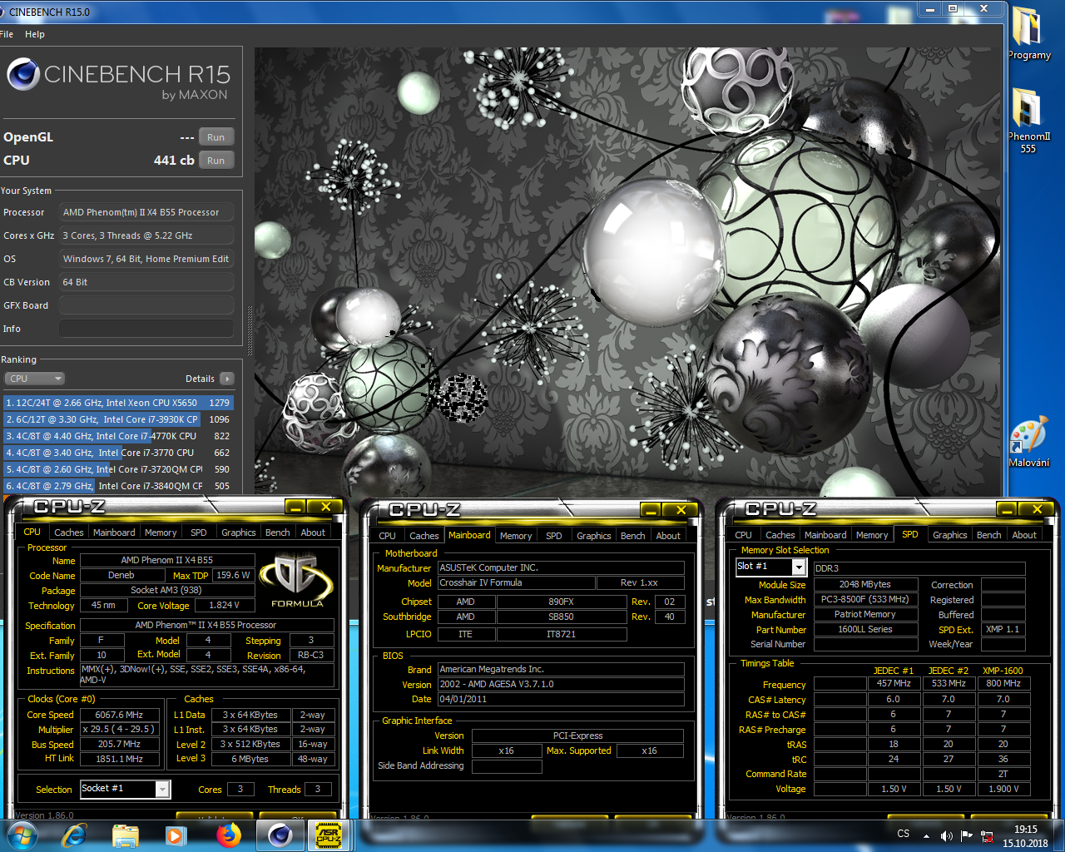
Task: Open Action Center flag tray icon
Action: click(967, 835)
